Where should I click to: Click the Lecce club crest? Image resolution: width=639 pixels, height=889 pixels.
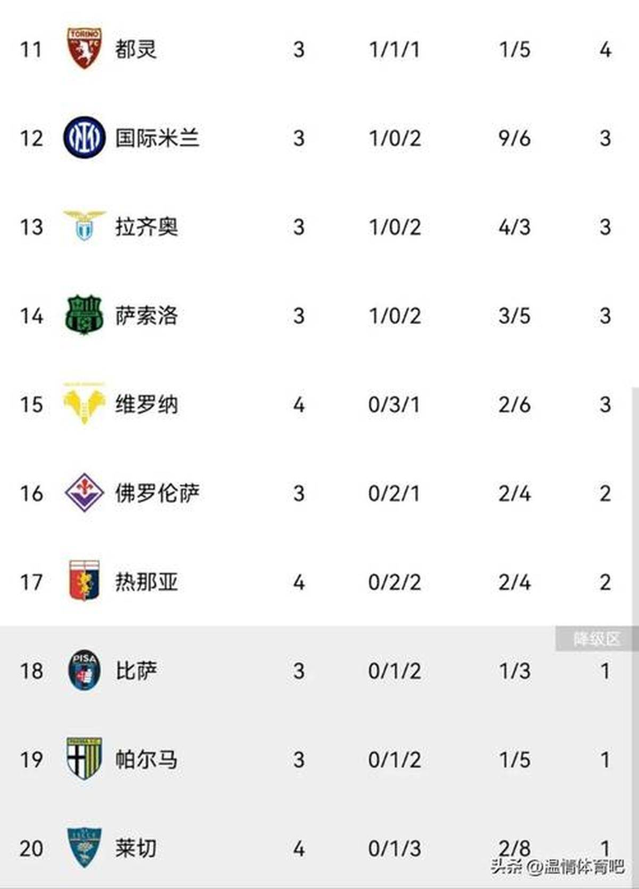click(84, 847)
